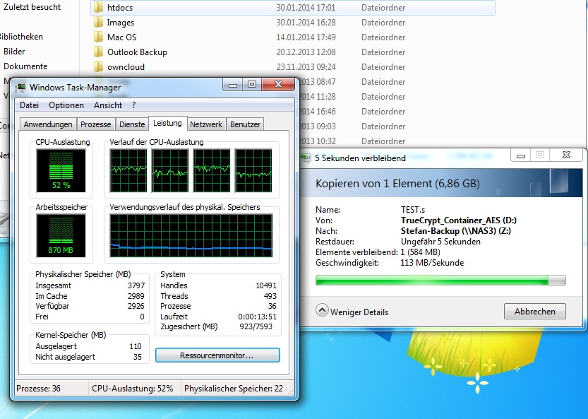Click TrueCrypt_Container_AES (D:) source text
The width and height of the screenshot is (588, 419).
coord(459,220)
